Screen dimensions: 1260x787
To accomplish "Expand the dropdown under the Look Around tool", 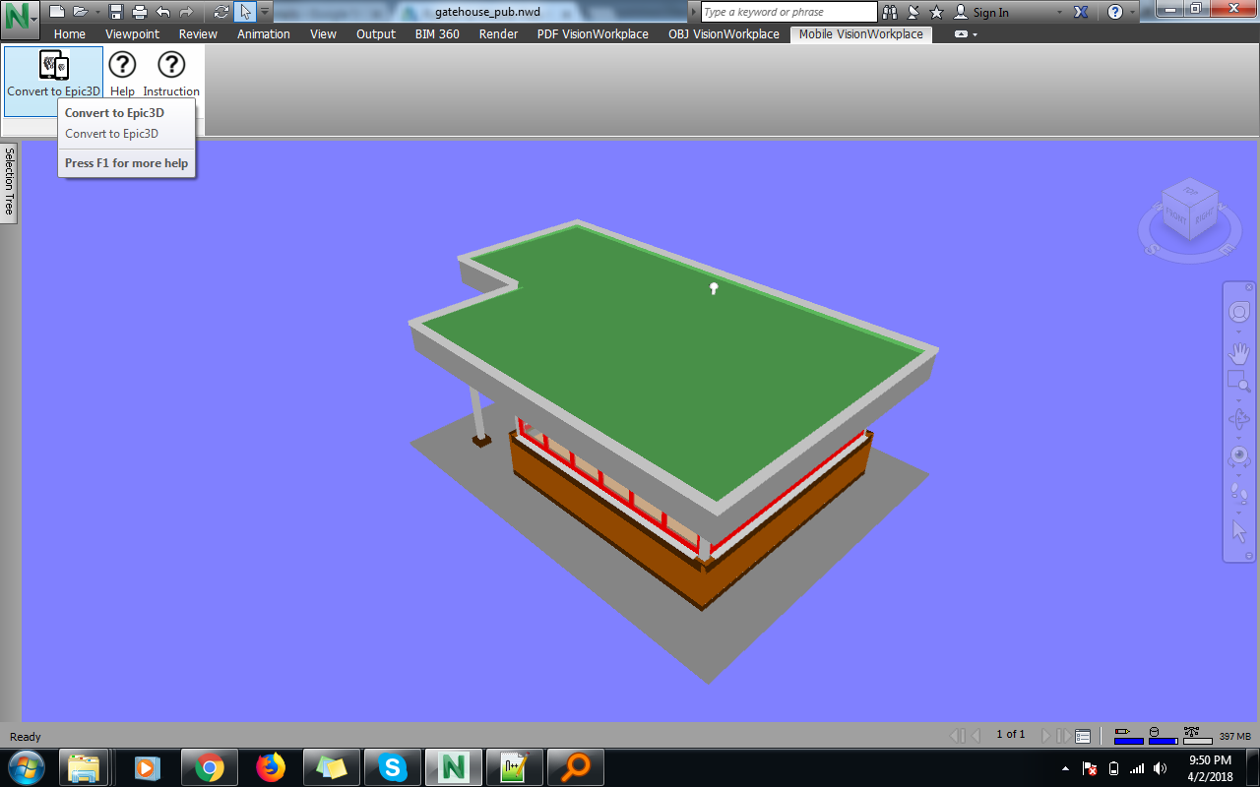I will pos(1239,475).
